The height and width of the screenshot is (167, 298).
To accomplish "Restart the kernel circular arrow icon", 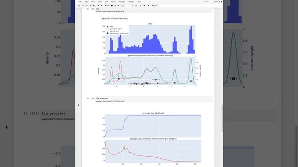I will pyautogui.click(x=115, y=6).
